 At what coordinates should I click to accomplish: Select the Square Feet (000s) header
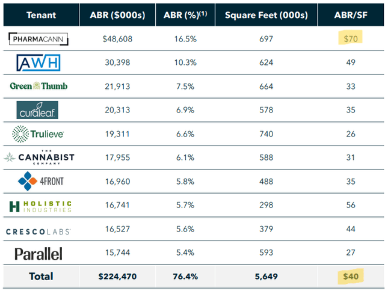(266, 15)
